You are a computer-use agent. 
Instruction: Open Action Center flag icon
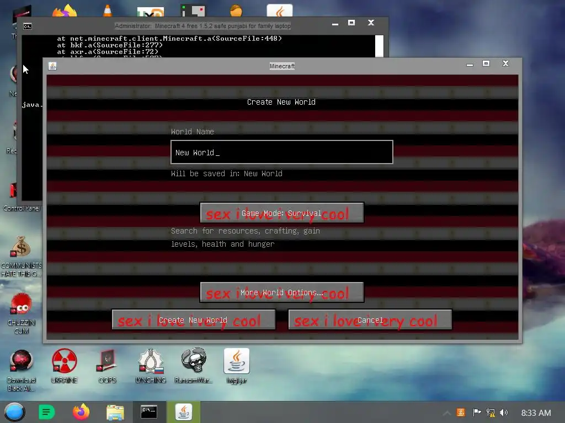(476, 412)
